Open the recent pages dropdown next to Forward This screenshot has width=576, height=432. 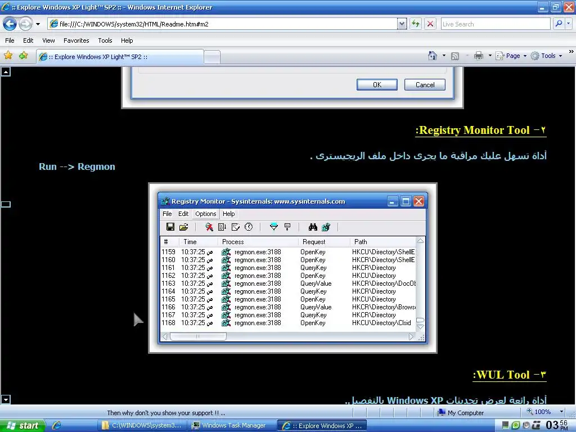[x=38, y=24]
